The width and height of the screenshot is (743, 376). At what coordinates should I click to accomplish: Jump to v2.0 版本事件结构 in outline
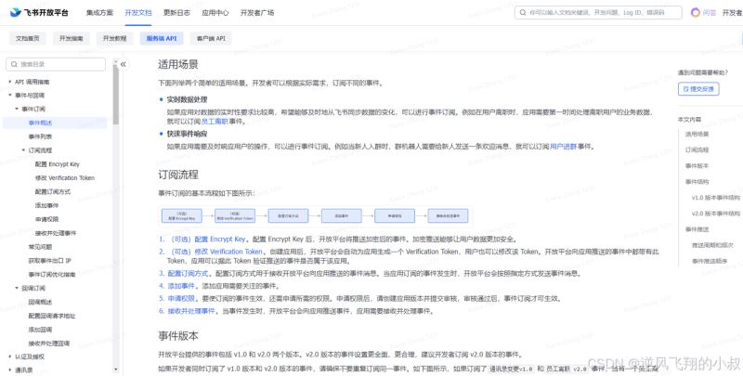click(715, 214)
